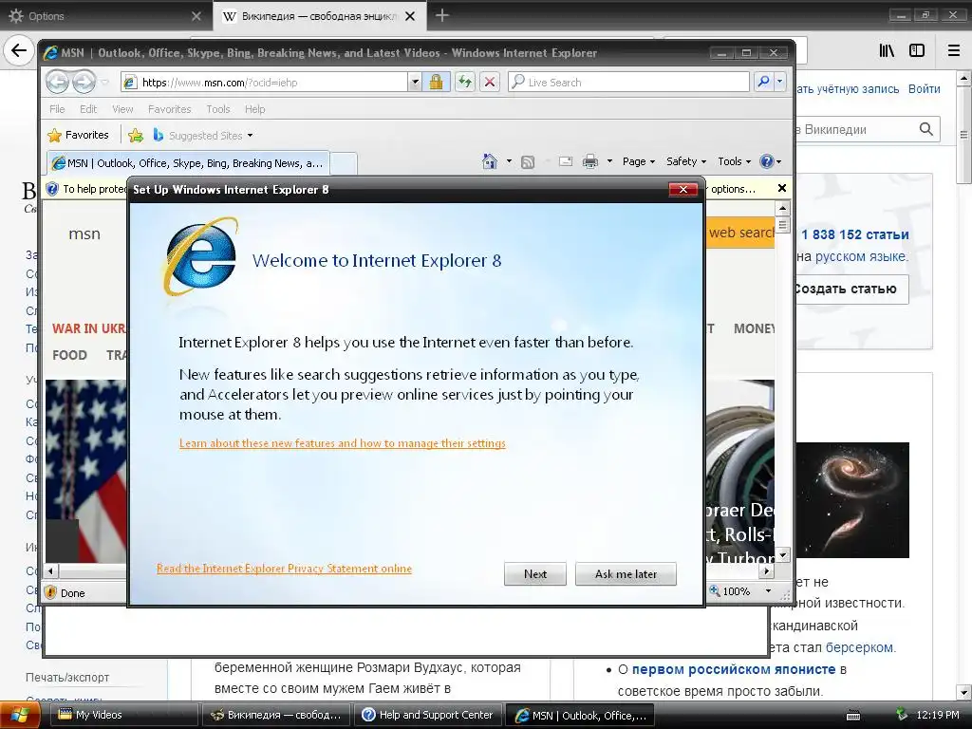Click the red Stop loading icon

click(x=490, y=82)
